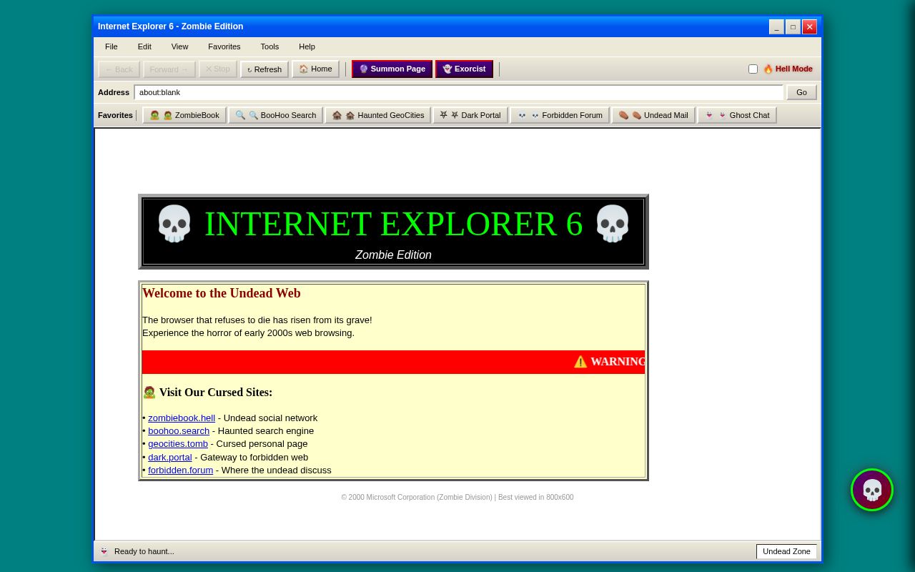Image resolution: width=915 pixels, height=572 pixels.
Task: Click the 'Visit Our Cursed Sites:' heading
Action: click(x=208, y=393)
